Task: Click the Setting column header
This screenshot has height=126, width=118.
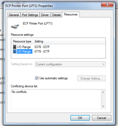Action: [69, 41]
